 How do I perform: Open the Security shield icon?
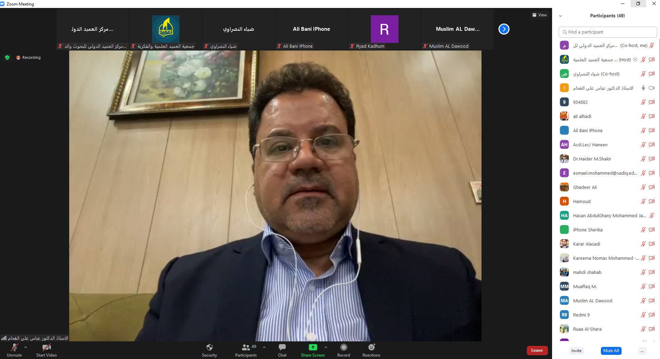point(209,348)
